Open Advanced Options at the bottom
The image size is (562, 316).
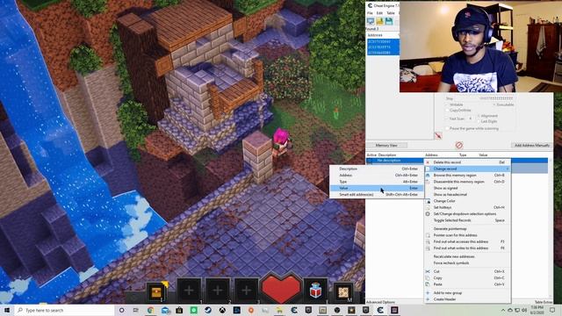[380, 302]
